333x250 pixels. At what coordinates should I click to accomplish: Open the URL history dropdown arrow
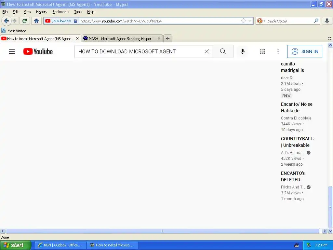(x=250, y=21)
